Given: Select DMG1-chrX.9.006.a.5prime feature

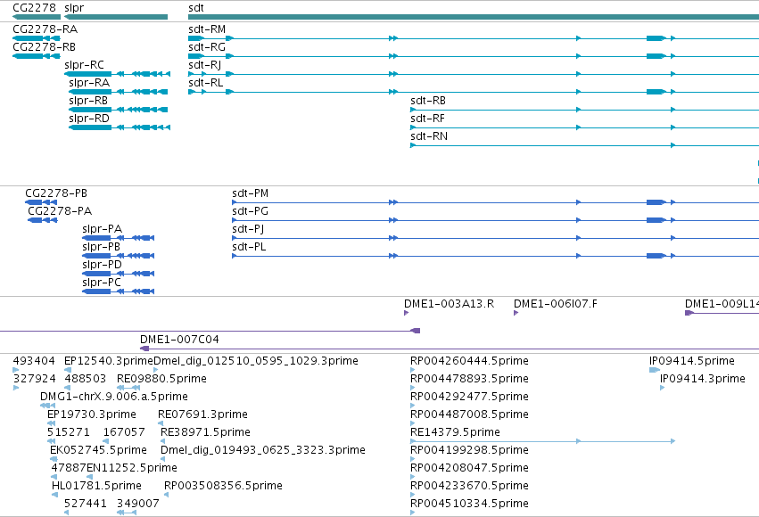Looking at the screenshot, I should [47, 406].
